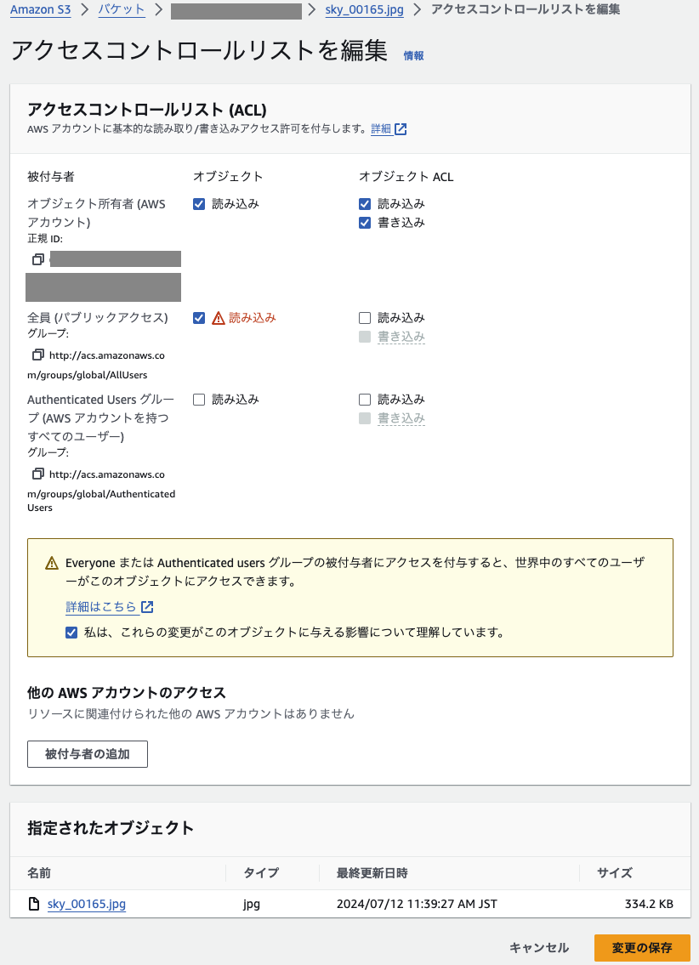This screenshot has width=699, height=965.
Task: Uncheck object owner's オブジェクト 読み込み permission
Action: (x=198, y=203)
